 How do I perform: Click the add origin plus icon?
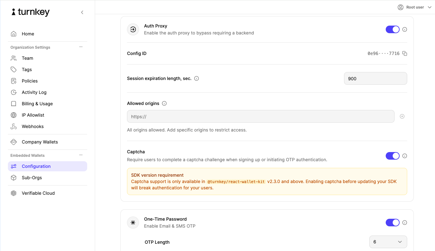click(x=402, y=116)
